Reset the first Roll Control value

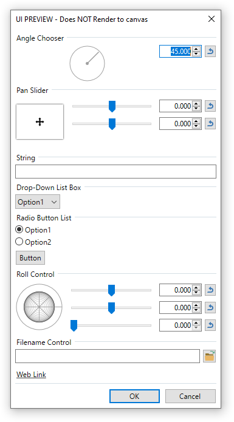coord(210,290)
